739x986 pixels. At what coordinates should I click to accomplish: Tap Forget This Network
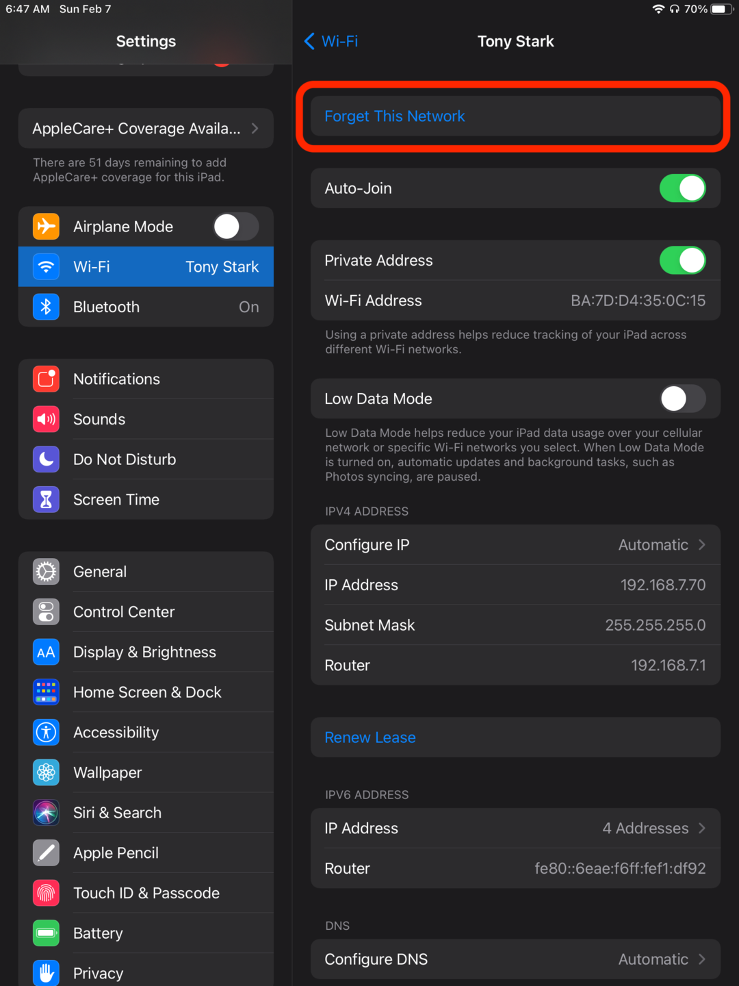click(x=515, y=116)
